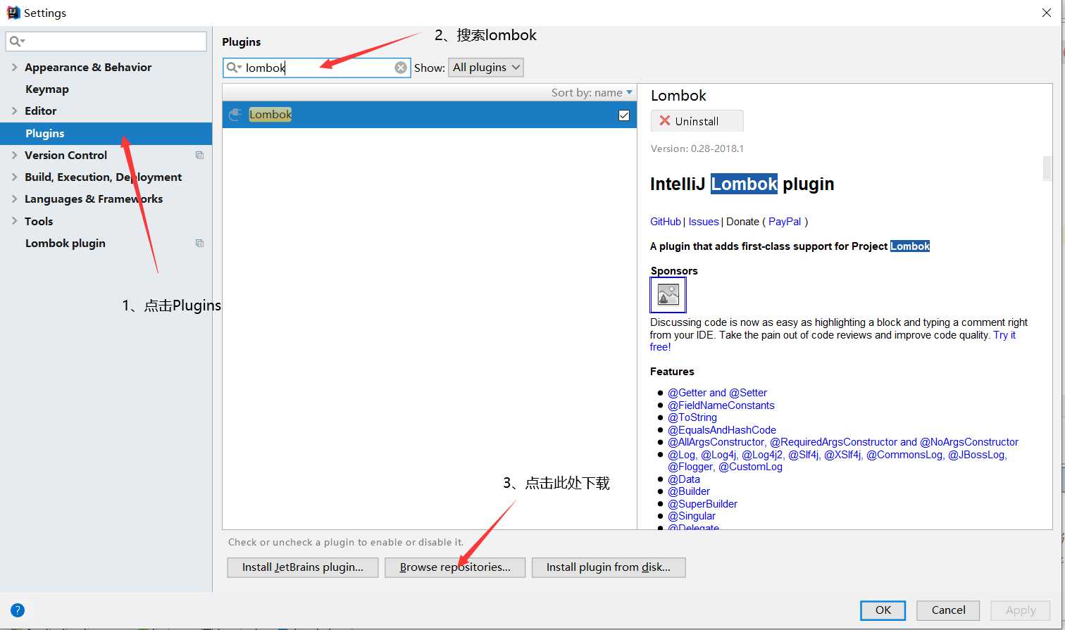This screenshot has height=630, width=1065.
Task: Open the PayPal donate link
Action: coord(785,222)
